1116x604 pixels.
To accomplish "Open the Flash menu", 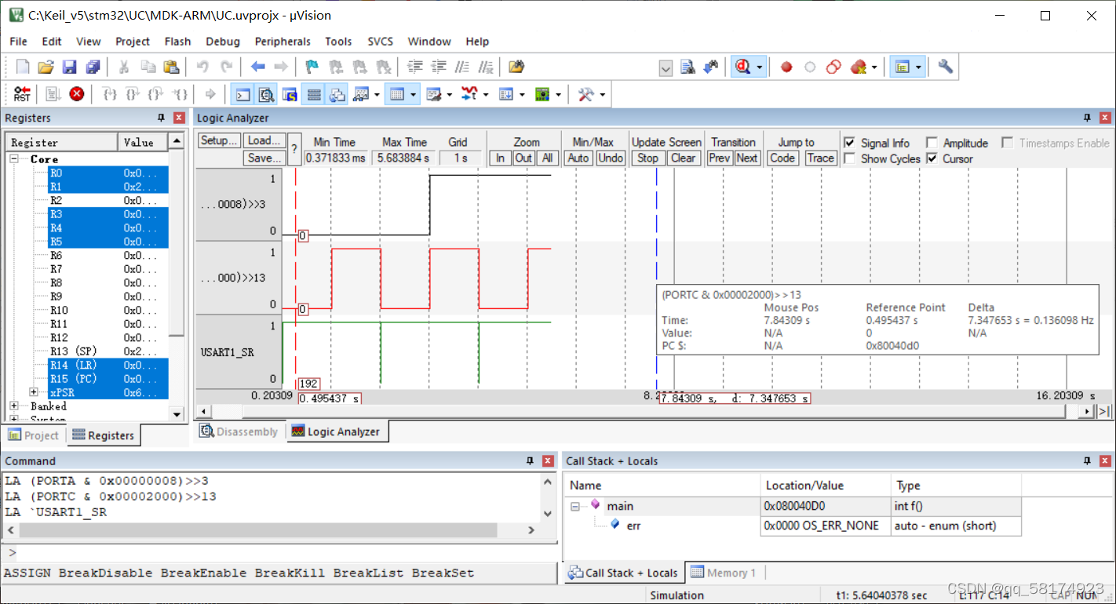I will [x=177, y=42].
